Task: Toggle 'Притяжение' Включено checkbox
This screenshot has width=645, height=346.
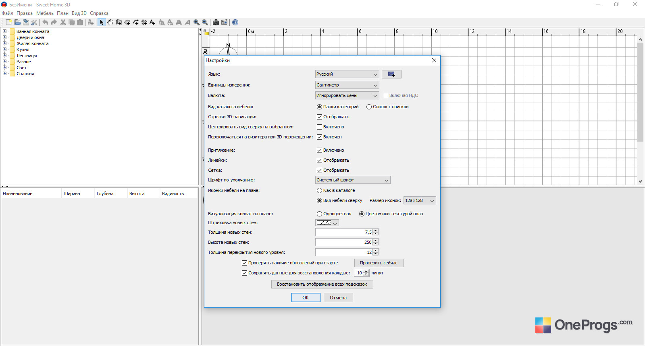Action: (x=319, y=150)
